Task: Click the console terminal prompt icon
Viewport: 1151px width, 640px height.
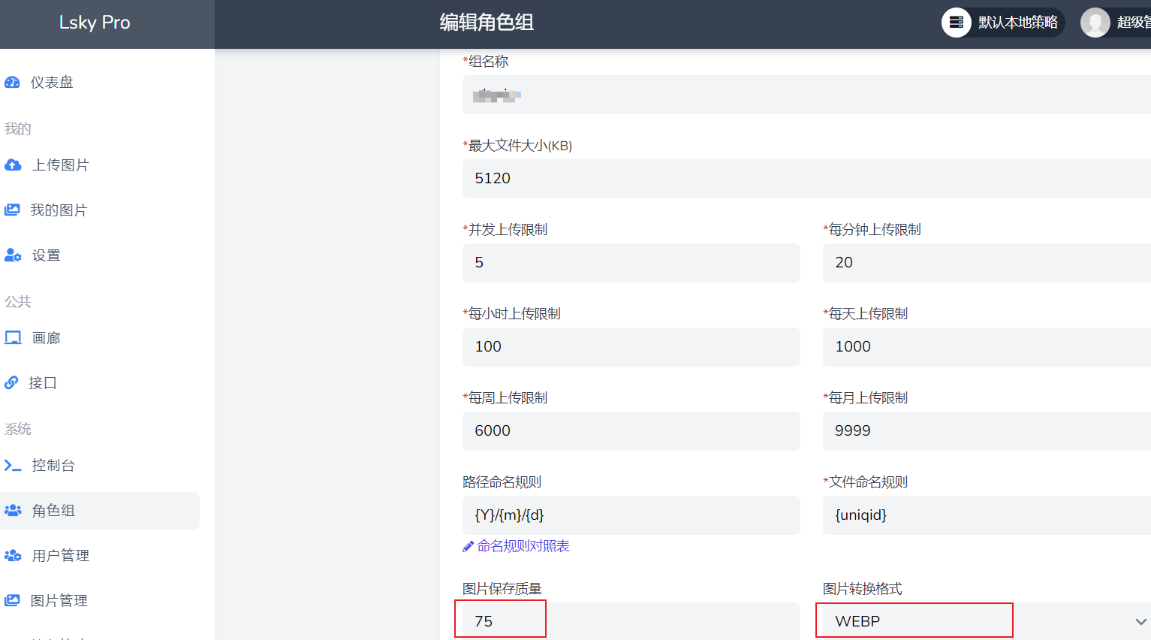Action: tap(13, 466)
